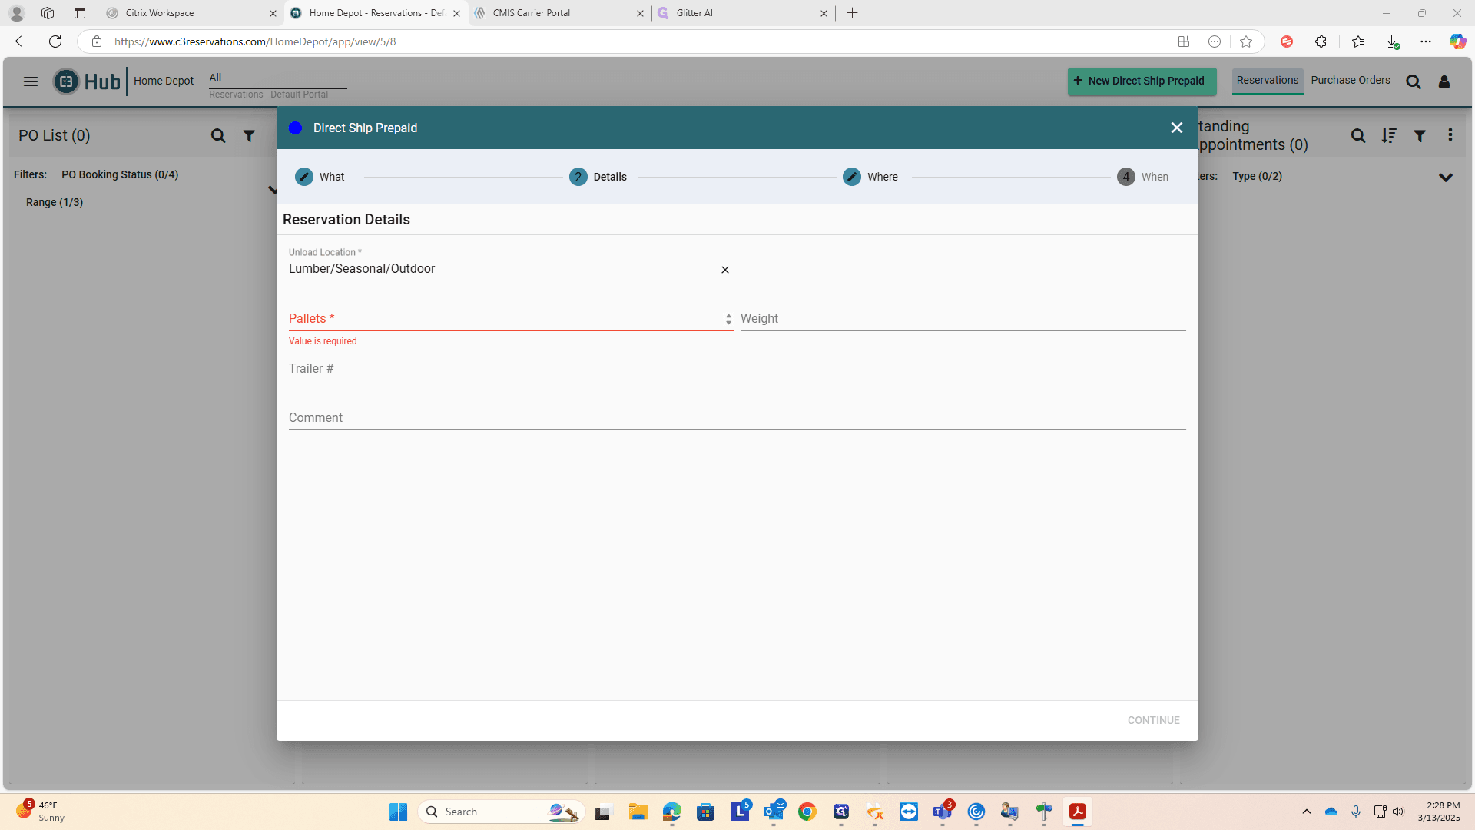The height and width of the screenshot is (830, 1475).
Task: Click the CONTINUE button
Action: (1153, 721)
